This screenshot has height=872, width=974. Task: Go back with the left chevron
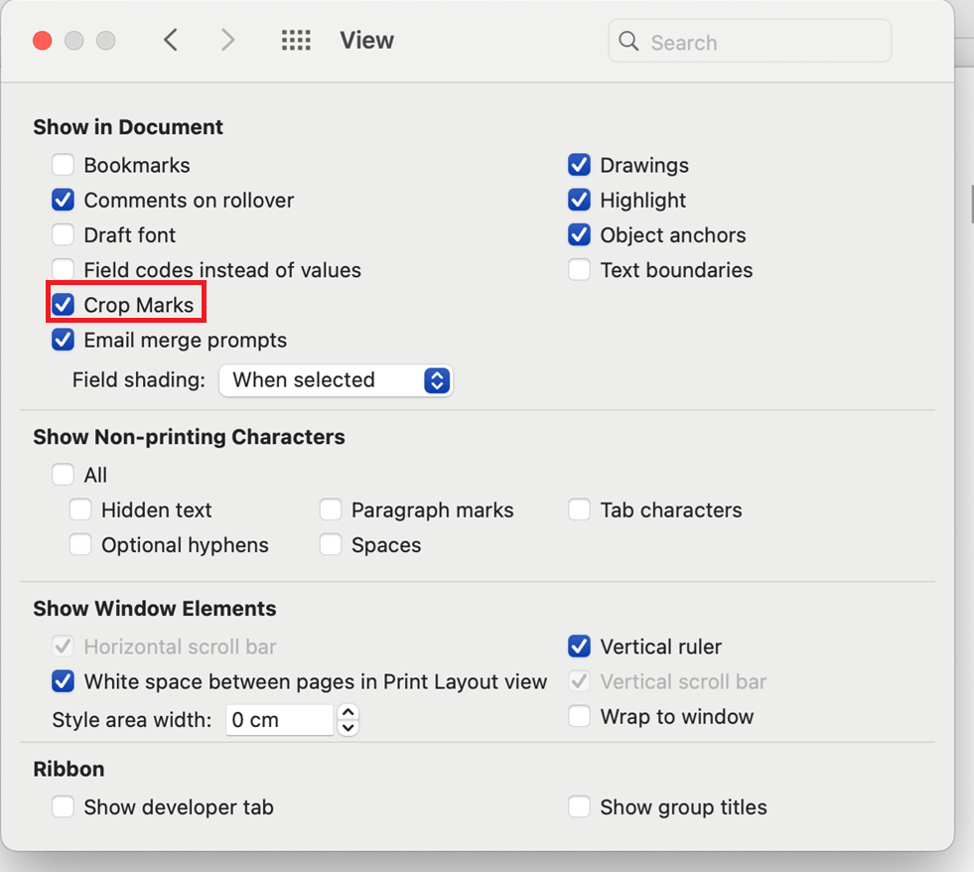(x=171, y=41)
